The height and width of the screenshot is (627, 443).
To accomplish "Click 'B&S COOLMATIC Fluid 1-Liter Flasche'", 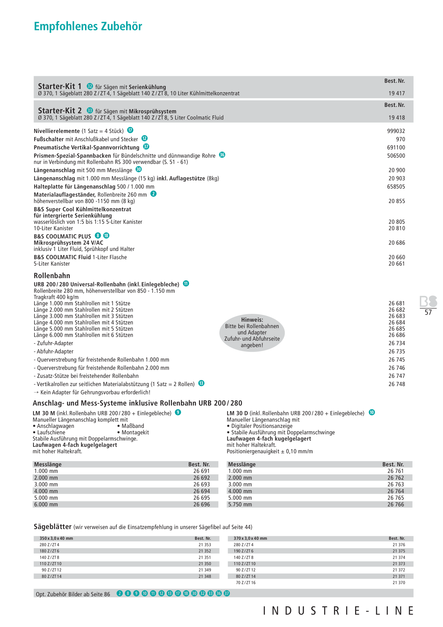I will tap(80, 257).
